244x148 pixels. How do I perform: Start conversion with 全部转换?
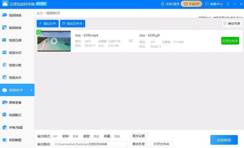pyautogui.click(x=224, y=140)
